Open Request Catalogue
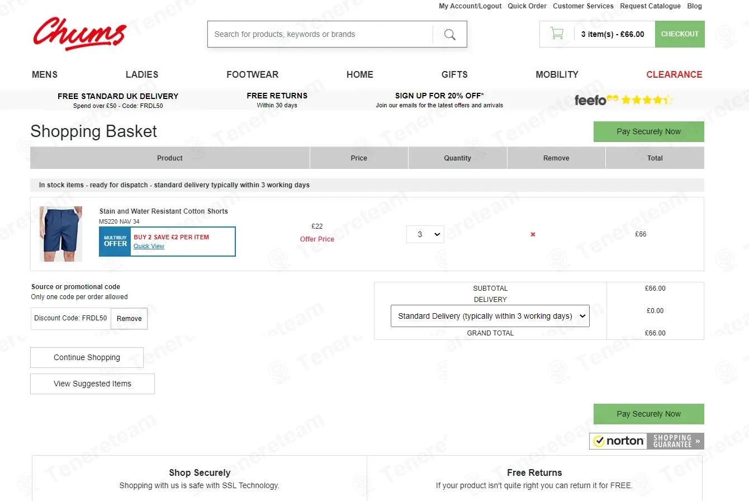 pos(650,6)
